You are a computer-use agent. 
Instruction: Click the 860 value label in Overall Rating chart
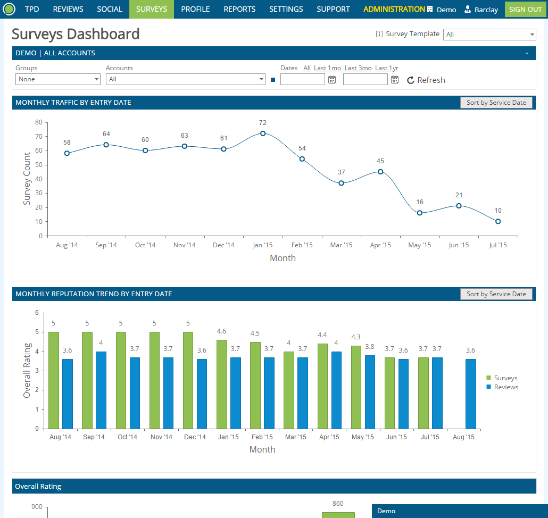click(338, 503)
